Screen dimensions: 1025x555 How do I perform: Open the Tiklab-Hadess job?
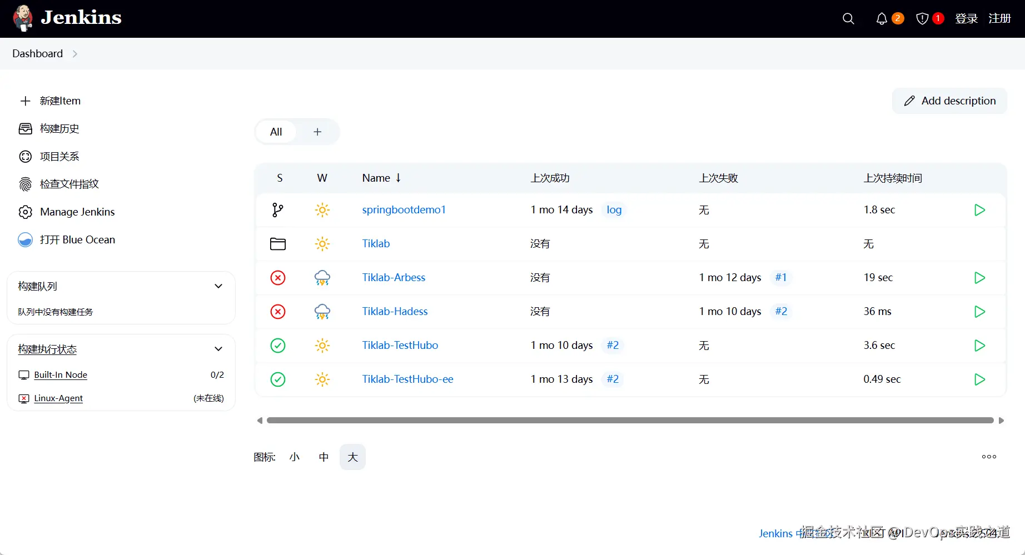[x=395, y=312]
